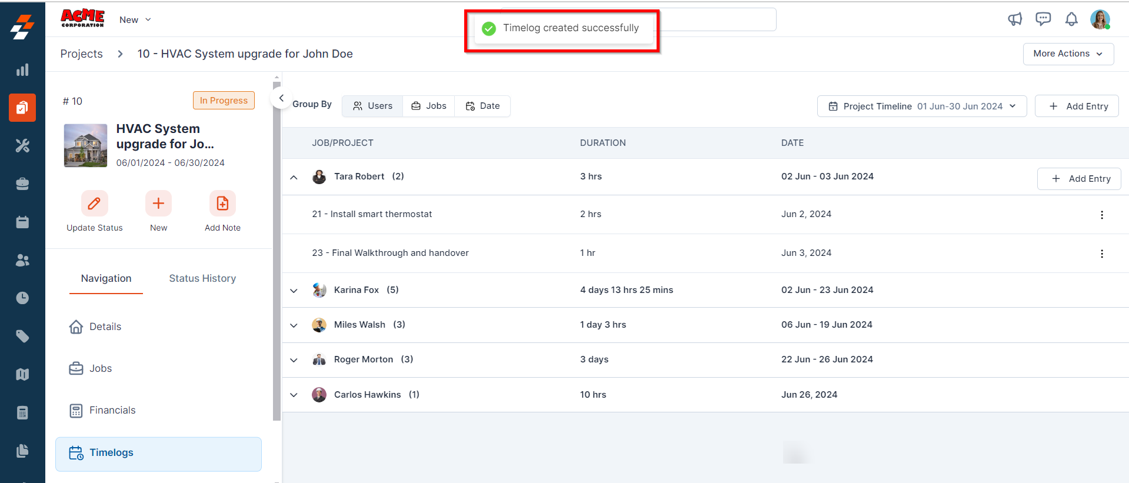Open the notifications bell

click(x=1071, y=19)
